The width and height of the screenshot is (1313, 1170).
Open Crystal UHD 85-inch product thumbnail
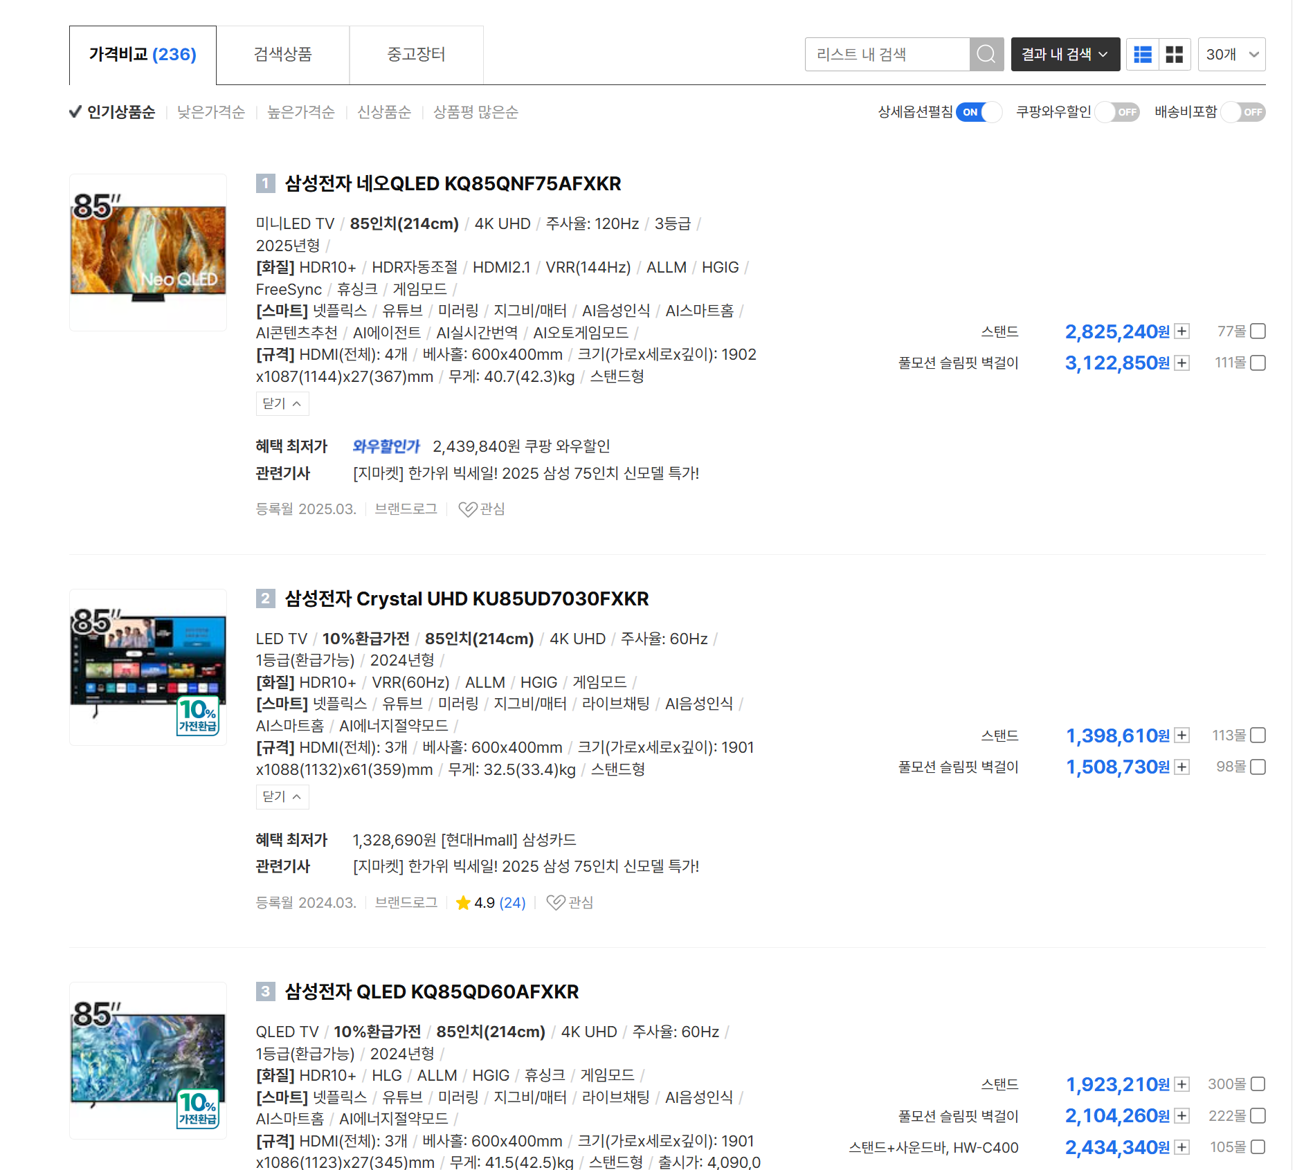148,668
